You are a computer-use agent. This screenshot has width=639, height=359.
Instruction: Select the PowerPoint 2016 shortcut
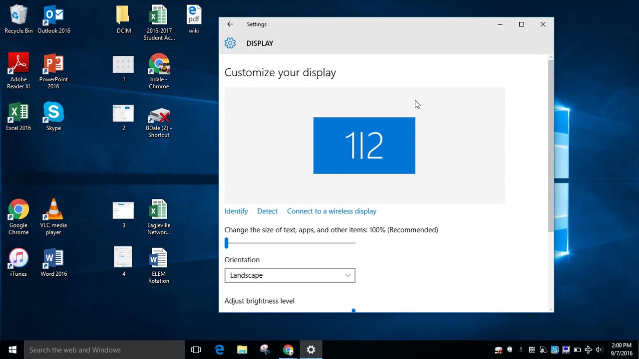(x=53, y=71)
